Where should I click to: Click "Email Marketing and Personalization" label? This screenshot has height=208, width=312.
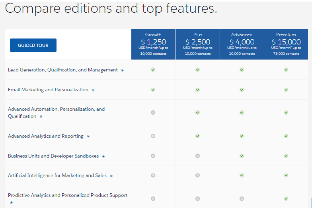tap(48, 90)
